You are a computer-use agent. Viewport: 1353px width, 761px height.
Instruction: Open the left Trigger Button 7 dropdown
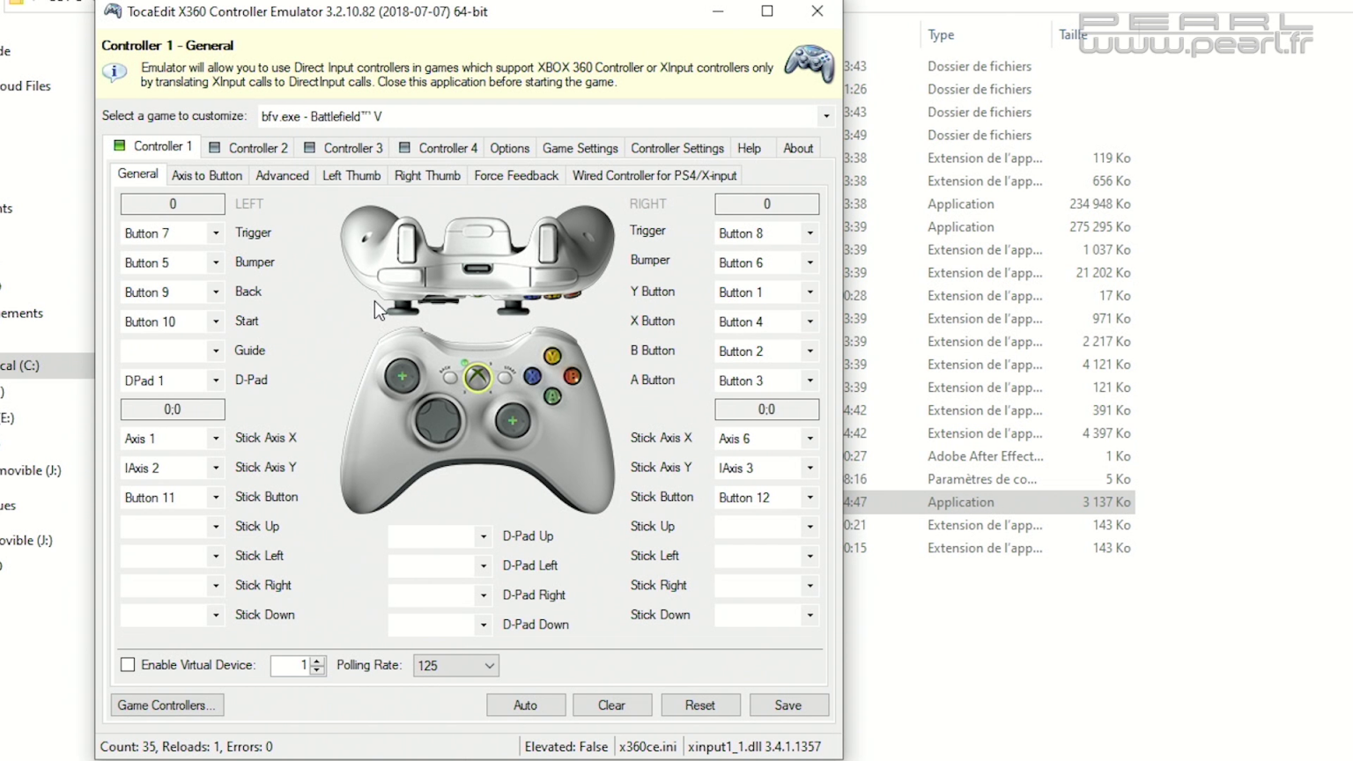[215, 233]
